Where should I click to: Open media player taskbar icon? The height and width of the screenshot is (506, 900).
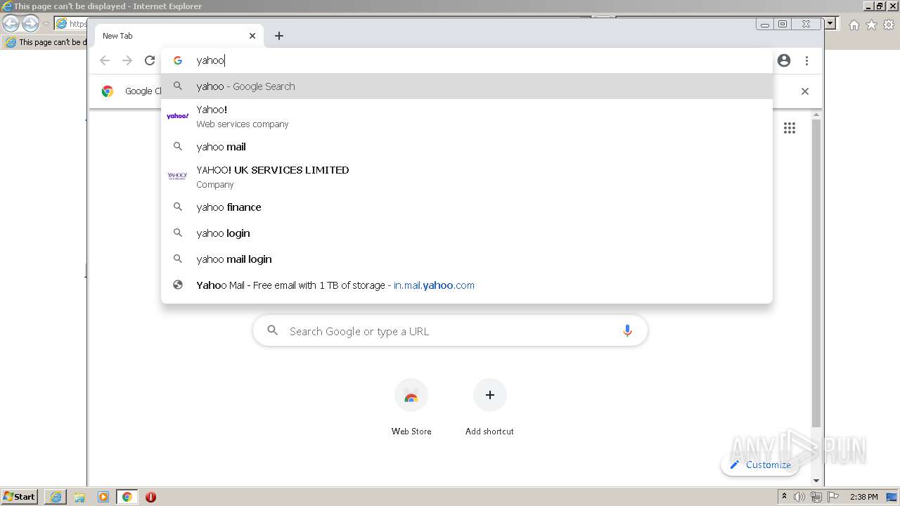click(103, 497)
